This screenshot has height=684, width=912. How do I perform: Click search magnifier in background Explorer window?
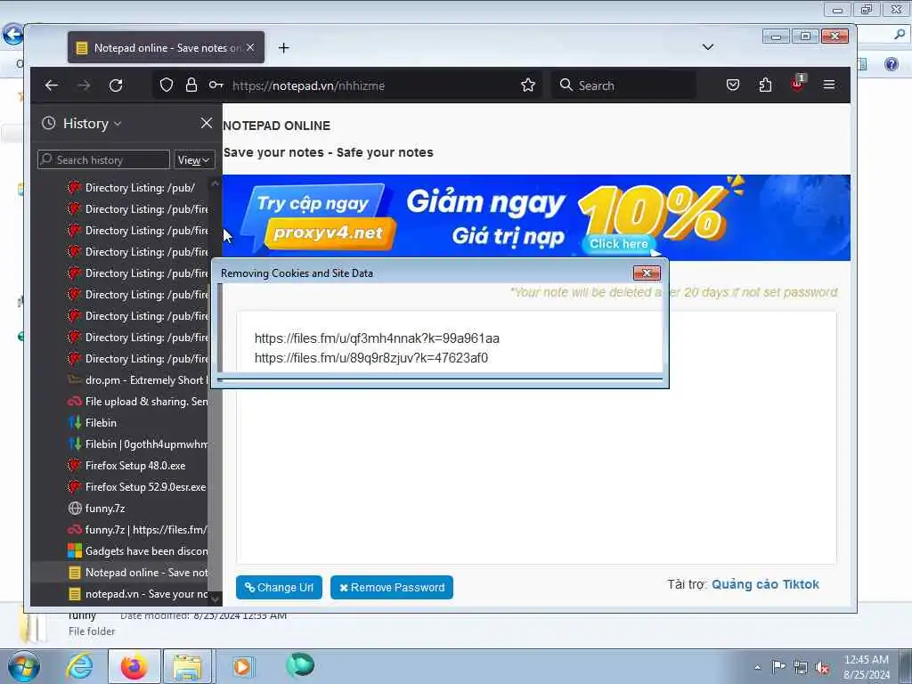click(900, 35)
